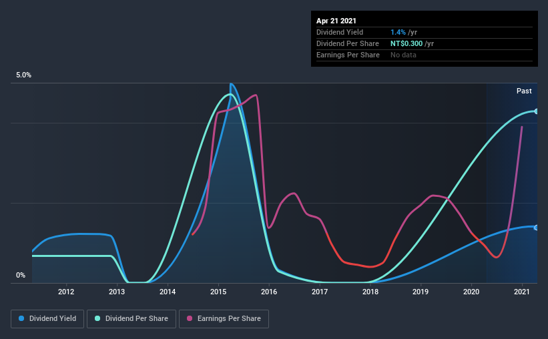This screenshot has width=548, height=339.
Task: Click the 5.0% y-axis label
Action: coord(23,75)
